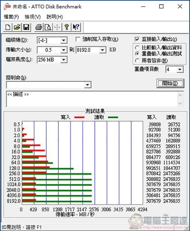
Task: Click the red write bar for 128.0
Action: [36, 167]
